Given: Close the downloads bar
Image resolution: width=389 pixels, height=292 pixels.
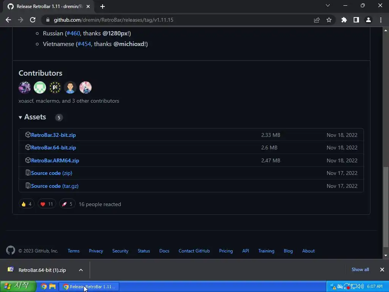Looking at the screenshot, I should click(x=382, y=270).
